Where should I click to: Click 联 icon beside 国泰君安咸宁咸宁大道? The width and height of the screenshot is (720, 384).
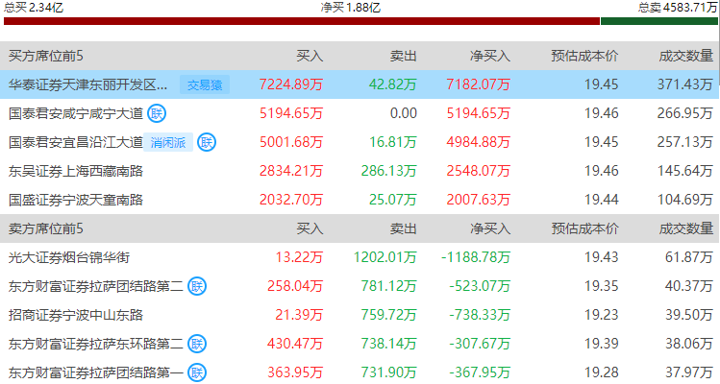point(157,113)
